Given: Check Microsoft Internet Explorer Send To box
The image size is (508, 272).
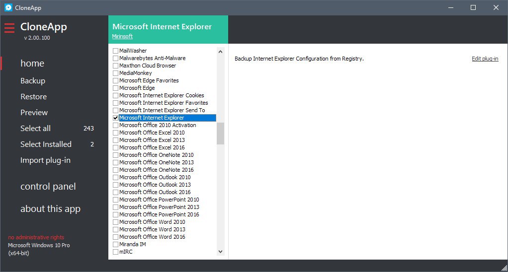Looking at the screenshot, I should 115,110.
